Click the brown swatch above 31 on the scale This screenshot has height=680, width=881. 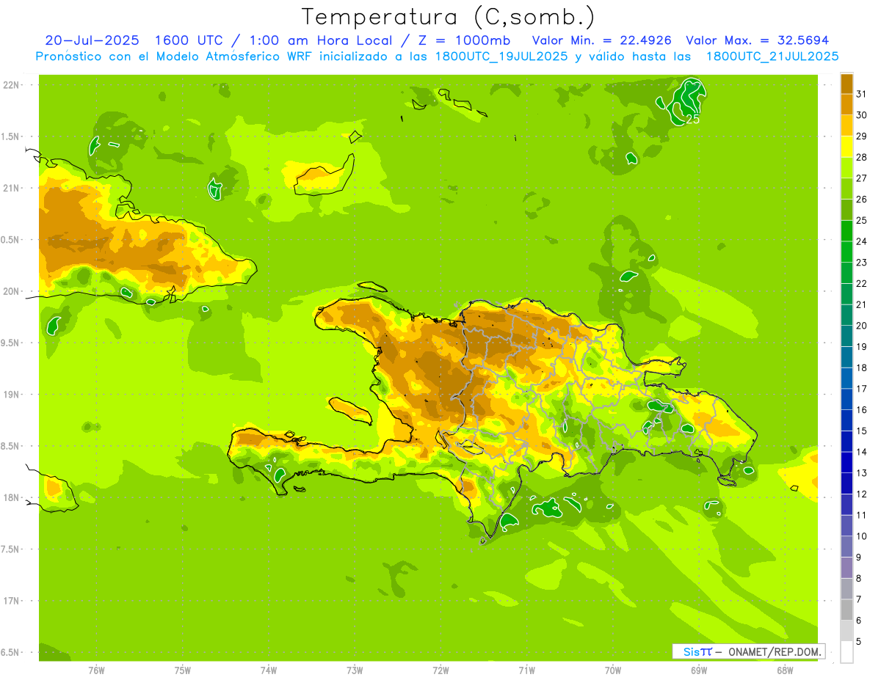click(x=846, y=84)
